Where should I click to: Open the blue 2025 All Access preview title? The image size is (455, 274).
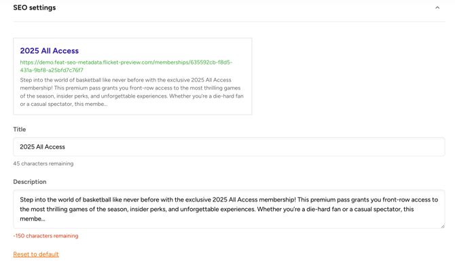[50, 51]
